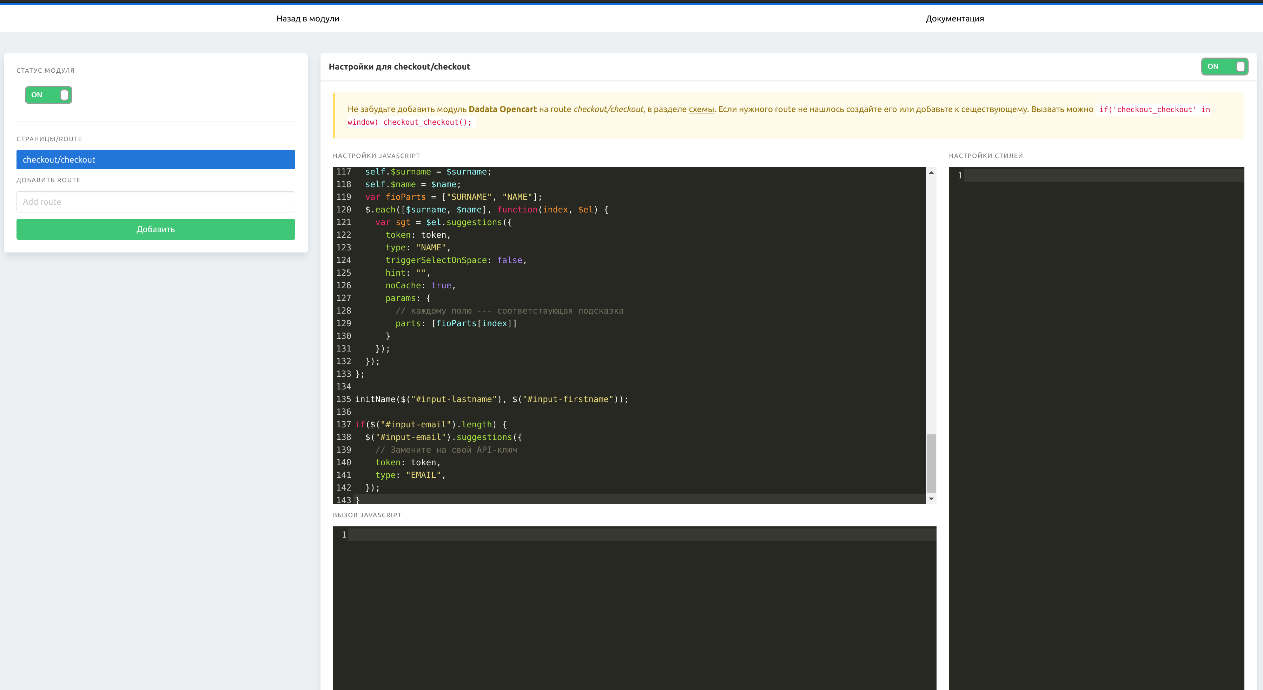Click line number 127 gutter of params block

coord(343,298)
